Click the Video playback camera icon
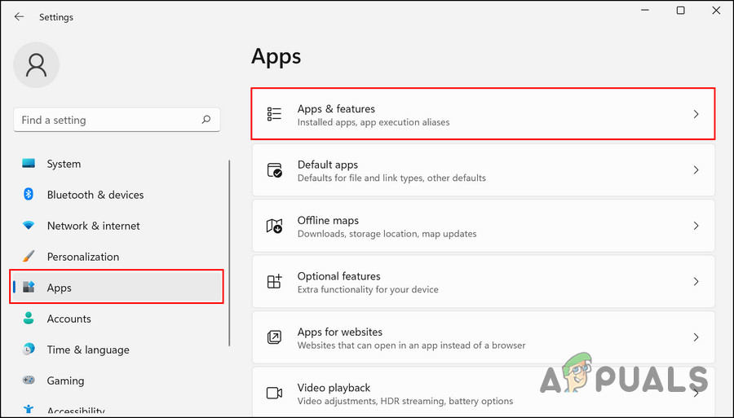This screenshot has height=418, width=734. click(274, 393)
